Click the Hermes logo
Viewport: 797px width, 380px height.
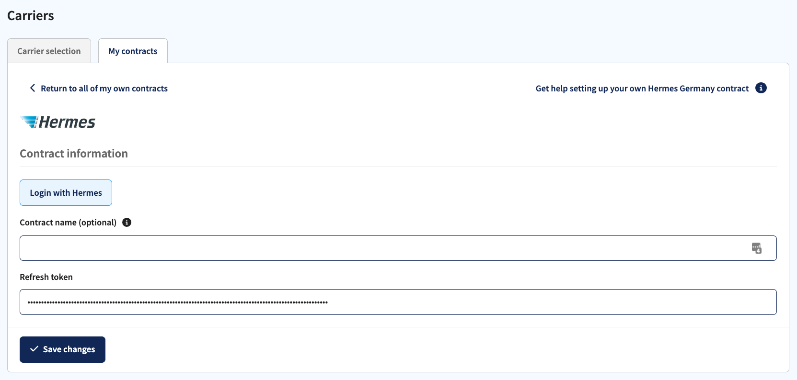point(58,122)
